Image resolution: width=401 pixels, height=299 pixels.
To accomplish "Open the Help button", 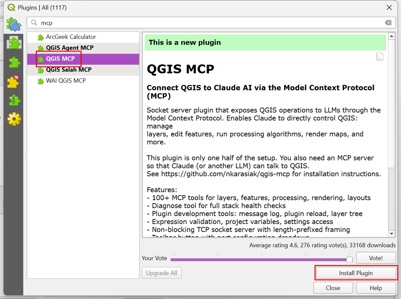I will pyautogui.click(x=376, y=288).
